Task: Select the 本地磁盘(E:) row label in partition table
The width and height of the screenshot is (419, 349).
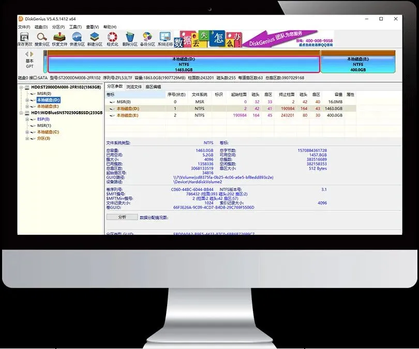Action: pos(127,115)
